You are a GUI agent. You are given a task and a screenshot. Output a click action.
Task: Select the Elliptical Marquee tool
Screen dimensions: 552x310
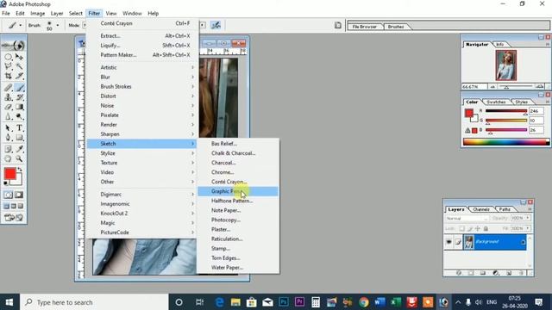8,57
